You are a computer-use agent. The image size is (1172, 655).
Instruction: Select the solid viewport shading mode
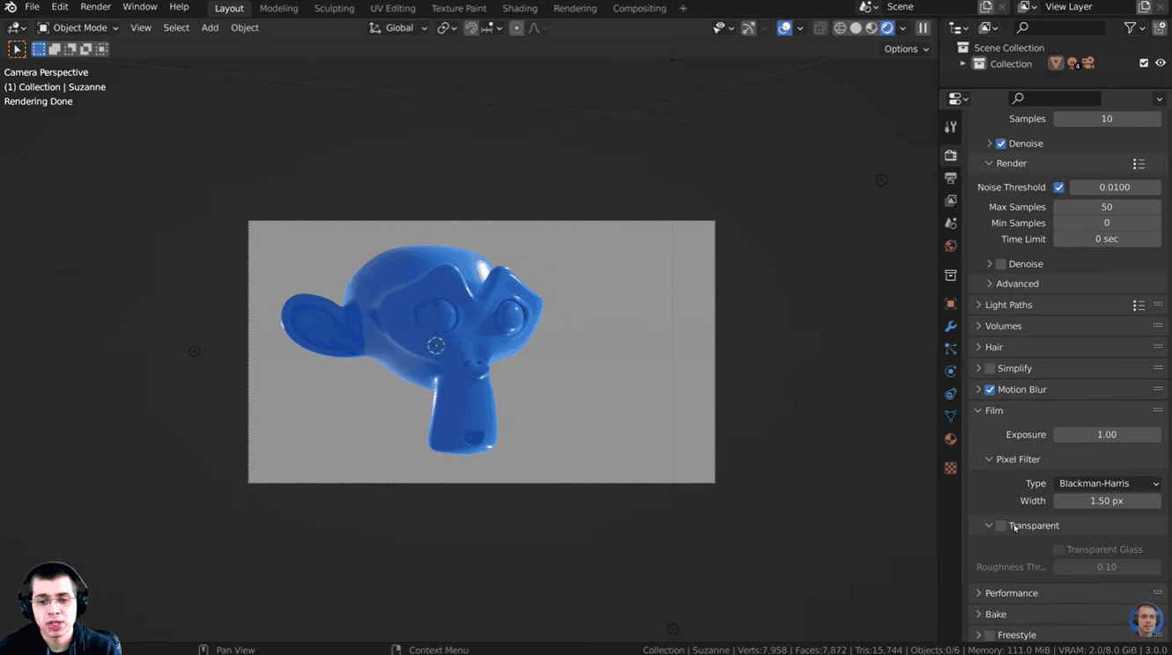pyautogui.click(x=856, y=28)
